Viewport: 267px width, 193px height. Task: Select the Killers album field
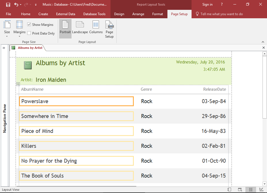coord(76,146)
